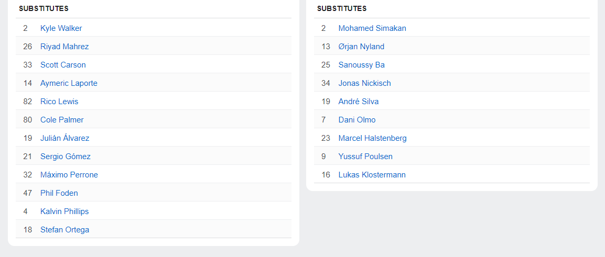The height and width of the screenshot is (257, 605).
Task: Click the Riyad Mahrez link
Action: click(x=64, y=47)
